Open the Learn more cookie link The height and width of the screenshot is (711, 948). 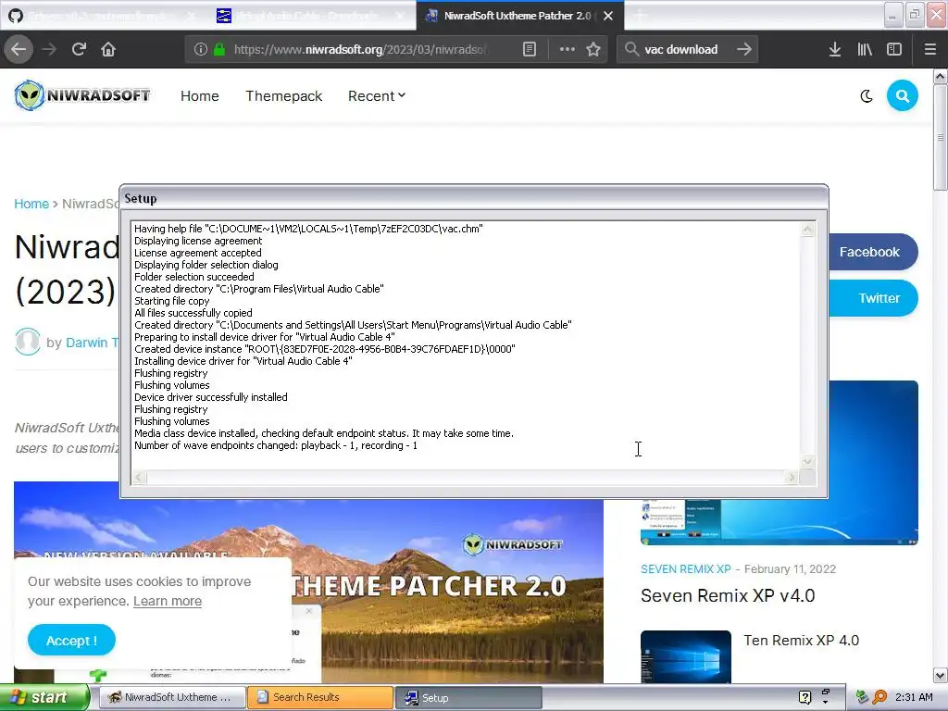pyautogui.click(x=168, y=601)
